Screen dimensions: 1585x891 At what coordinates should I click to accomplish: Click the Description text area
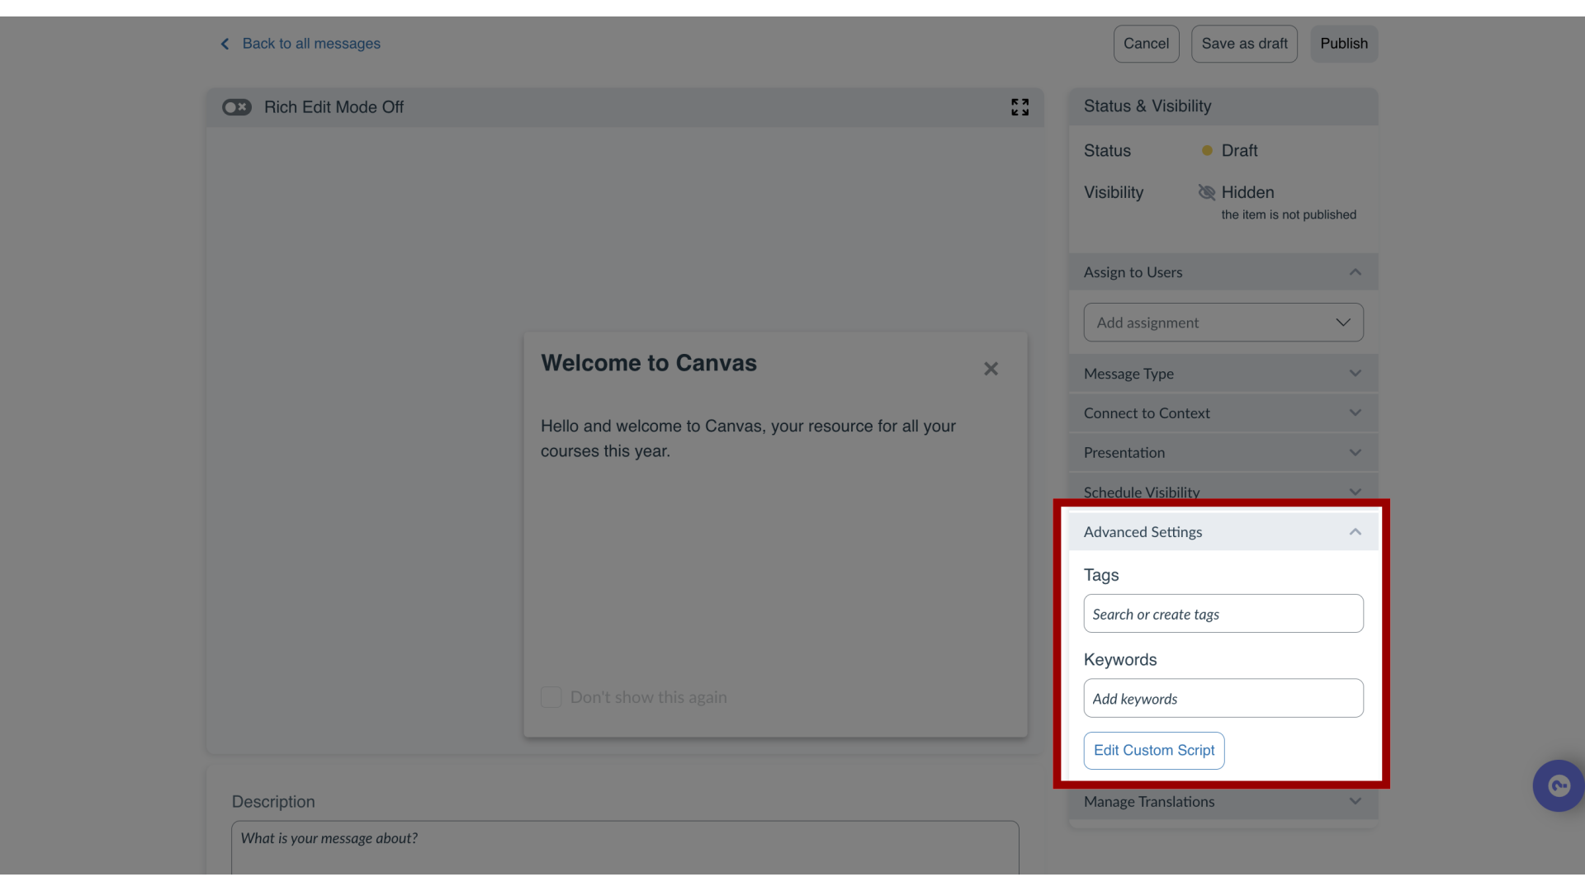(625, 848)
